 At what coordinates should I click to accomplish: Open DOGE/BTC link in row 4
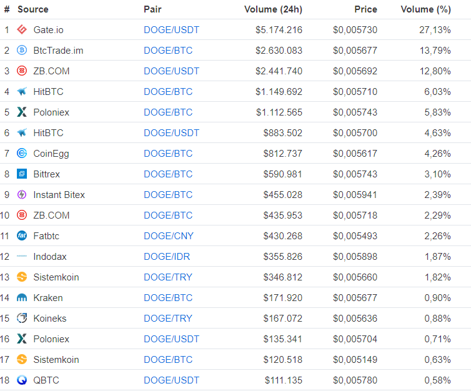click(x=168, y=92)
